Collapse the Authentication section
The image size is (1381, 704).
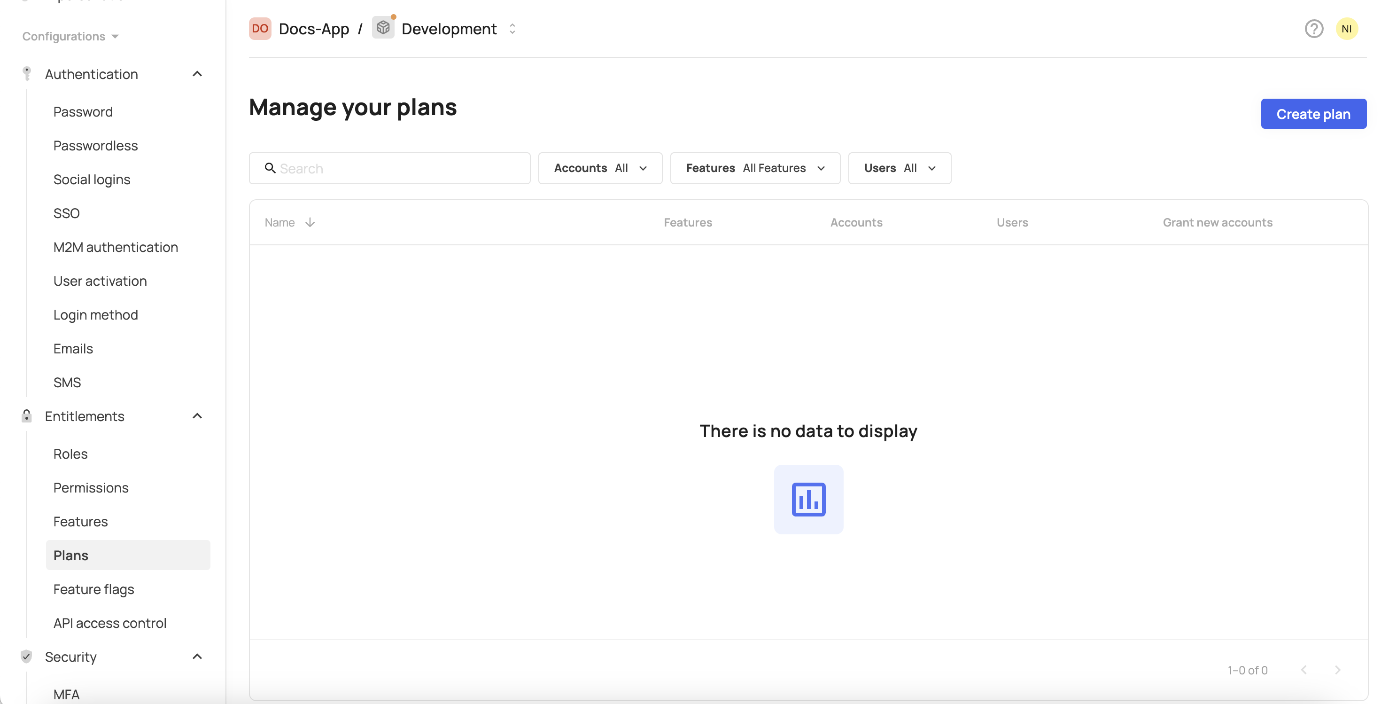pyautogui.click(x=197, y=74)
